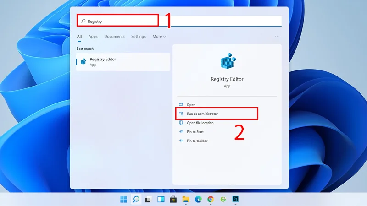Click the Open window icon

[x=181, y=104]
